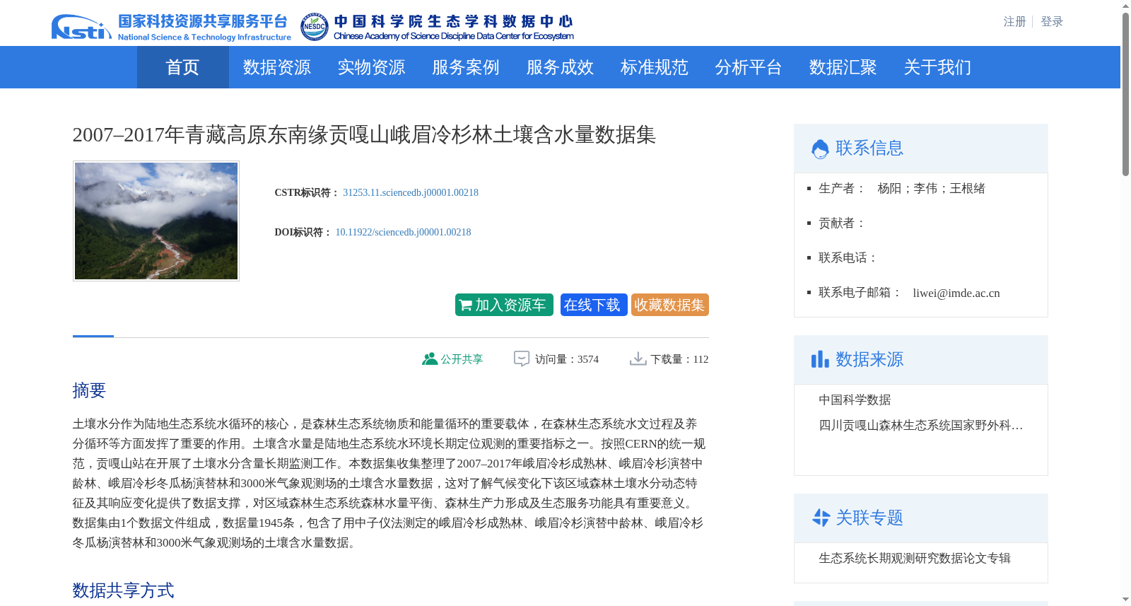1131x606 pixels.
Task: Open 生态系统长期观测研究数据论文专辑 topic link
Action: point(915,559)
